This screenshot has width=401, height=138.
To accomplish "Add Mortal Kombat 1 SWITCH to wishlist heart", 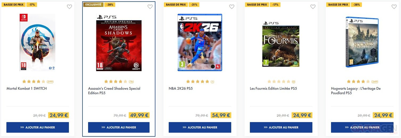I will (x=69, y=7).
